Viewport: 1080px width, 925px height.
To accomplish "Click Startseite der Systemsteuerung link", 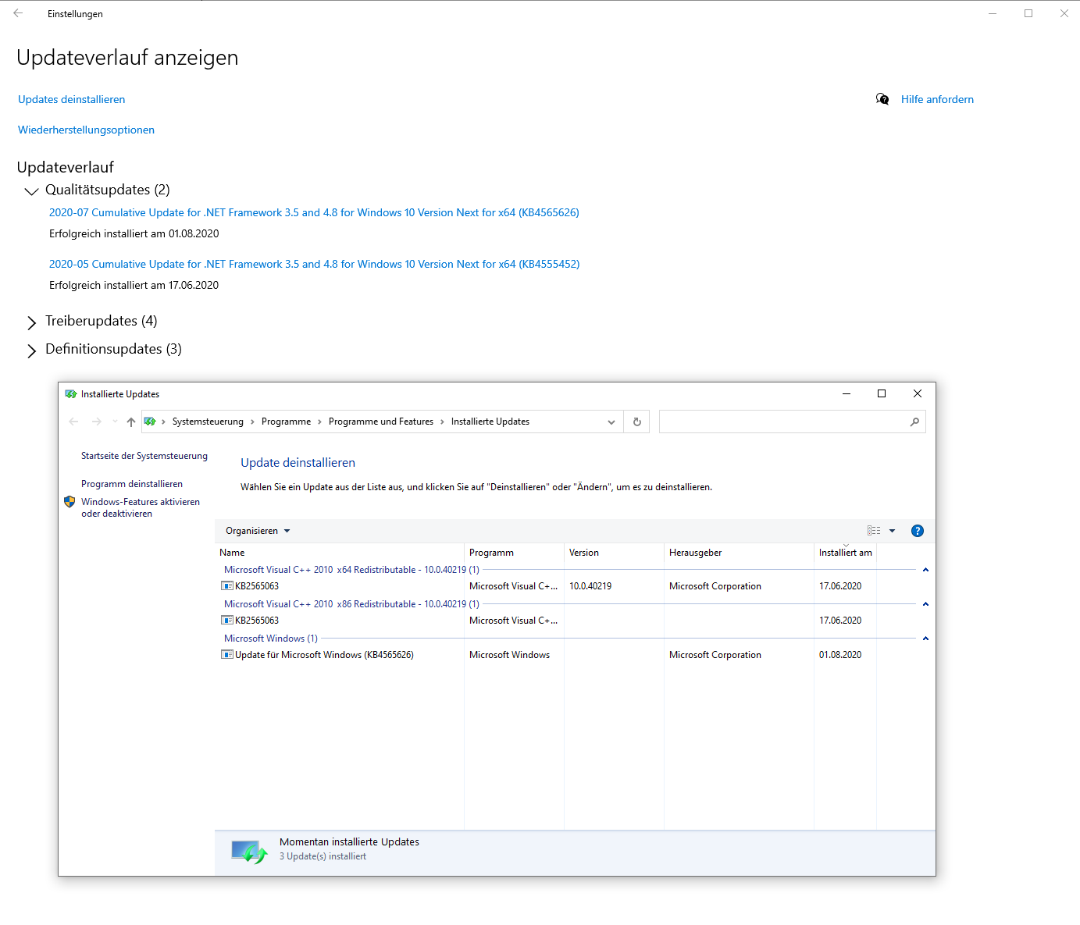I will tap(144, 456).
